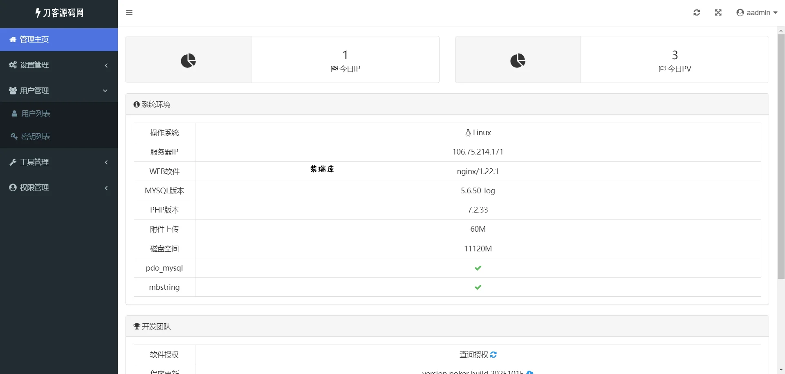Click the refresh icon in top bar
The width and height of the screenshot is (785, 374).
(697, 13)
